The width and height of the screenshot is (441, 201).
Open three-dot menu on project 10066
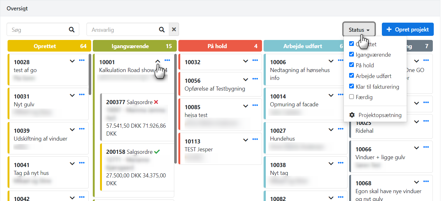426,147
